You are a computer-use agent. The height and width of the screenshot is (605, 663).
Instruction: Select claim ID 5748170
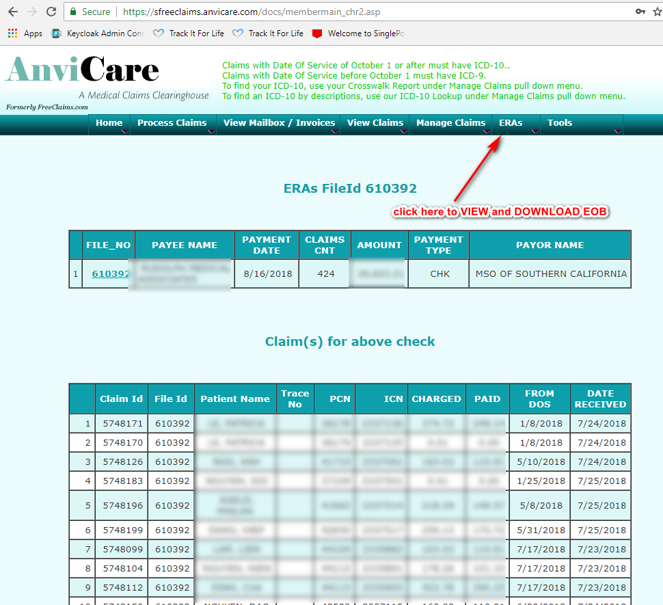coord(122,443)
